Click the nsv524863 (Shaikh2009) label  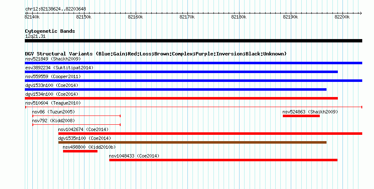(x=310, y=112)
